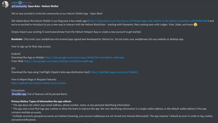The image size is (218, 123).
Task: Click the 'How to Report Bugs' line
Action: 34,79
